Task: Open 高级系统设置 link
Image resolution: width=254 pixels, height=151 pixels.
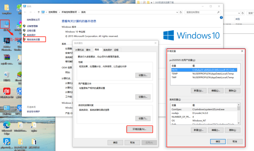Action: (x=33, y=39)
